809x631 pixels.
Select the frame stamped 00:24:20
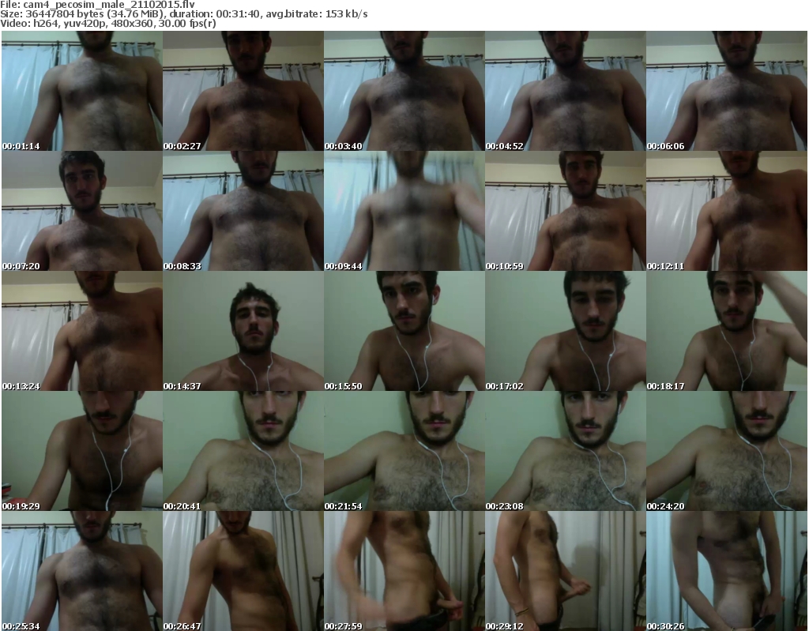coord(727,451)
